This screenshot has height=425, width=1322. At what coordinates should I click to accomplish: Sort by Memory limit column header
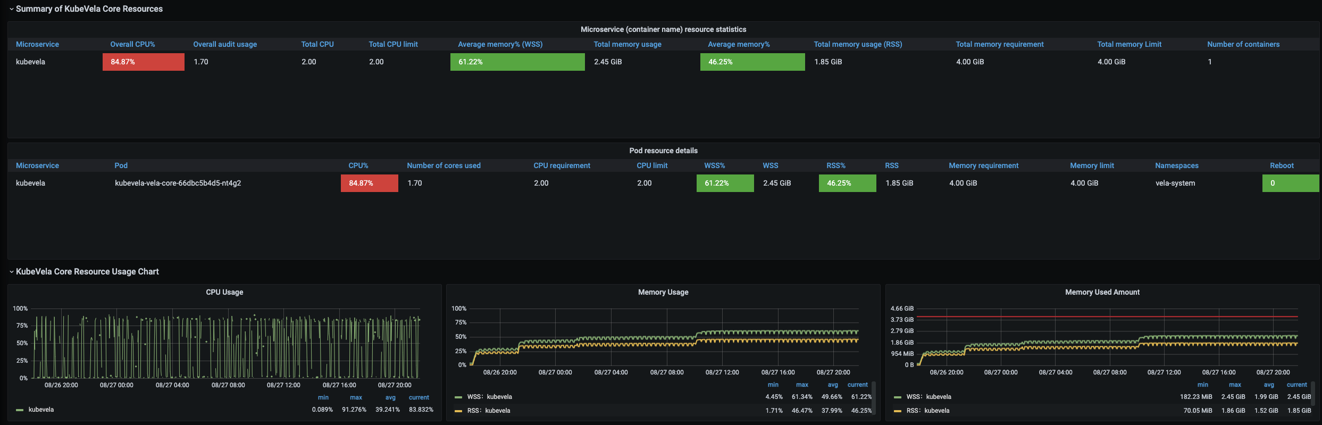pos(1092,165)
